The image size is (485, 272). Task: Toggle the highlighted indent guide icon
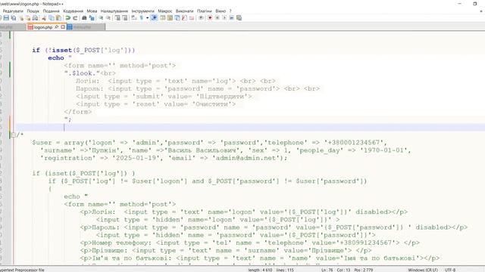(154, 18)
